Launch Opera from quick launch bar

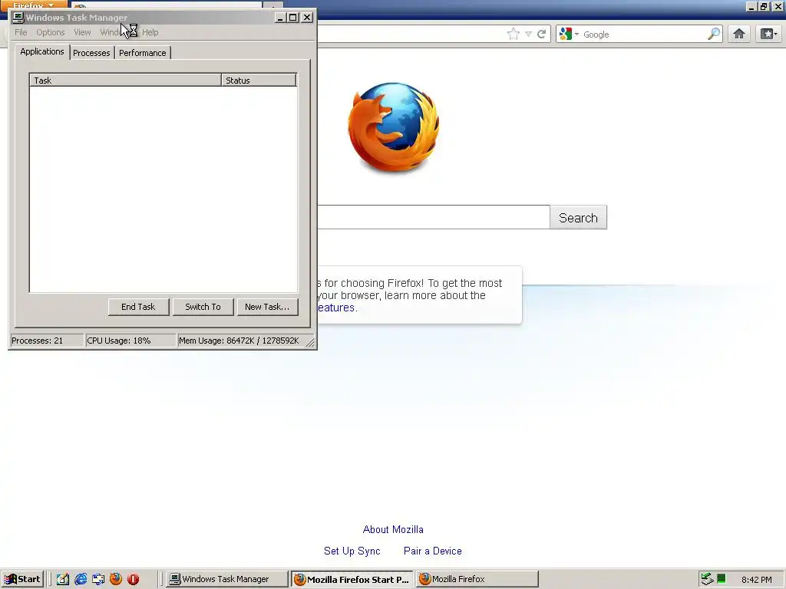click(133, 579)
